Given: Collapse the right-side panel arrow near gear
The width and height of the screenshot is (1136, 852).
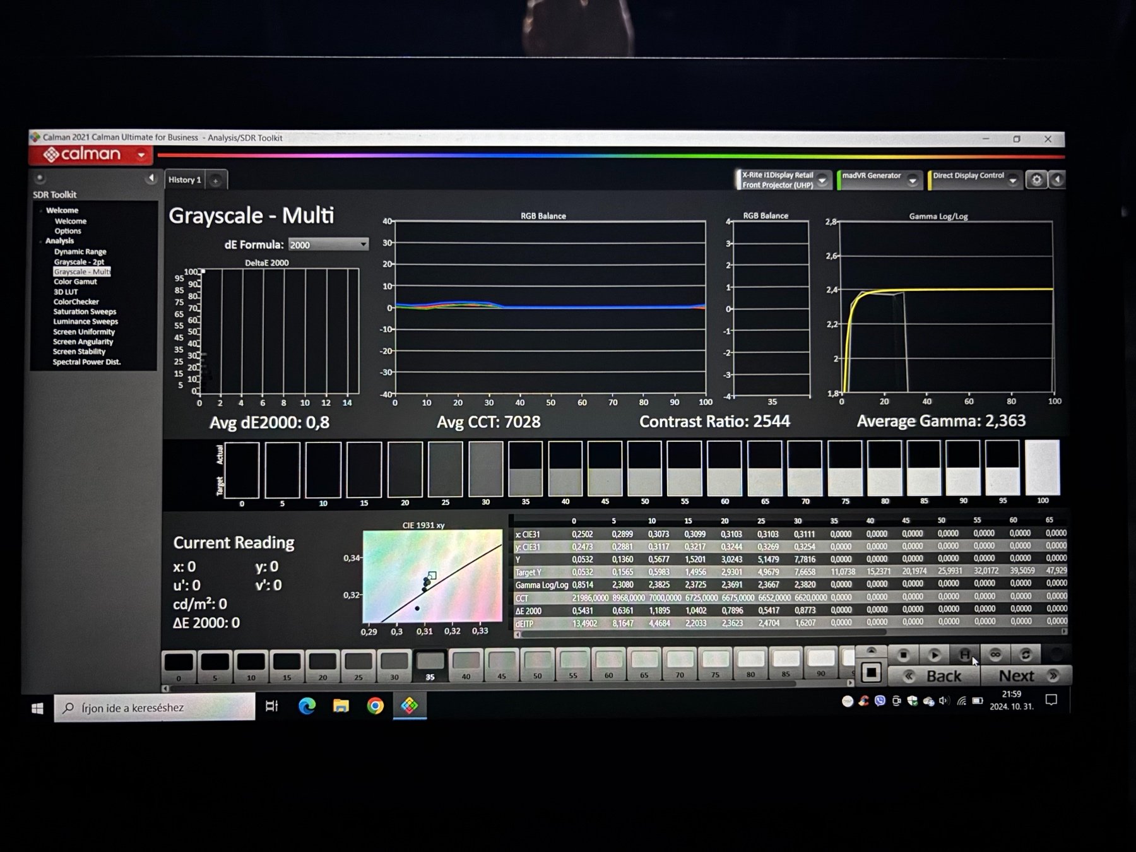Looking at the screenshot, I should 1058,180.
